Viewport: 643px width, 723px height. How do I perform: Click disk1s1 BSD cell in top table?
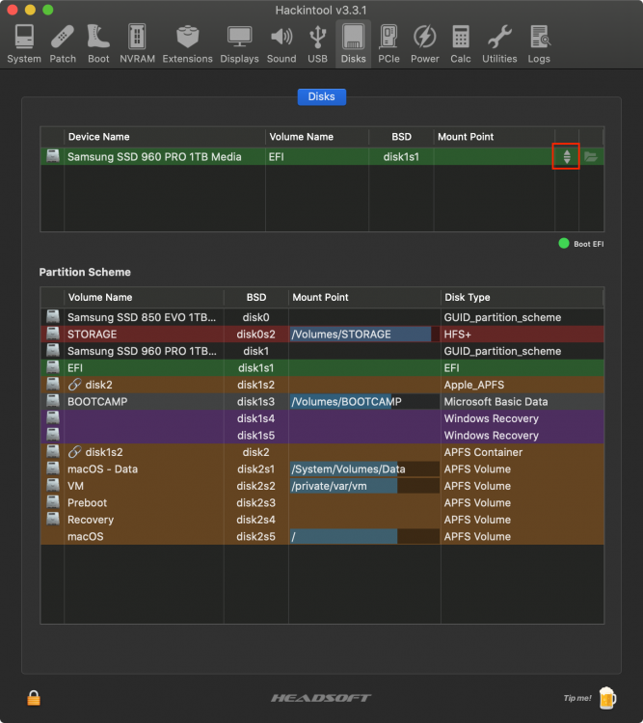click(x=401, y=157)
